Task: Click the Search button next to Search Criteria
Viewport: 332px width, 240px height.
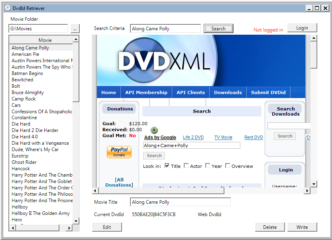Action: (218, 29)
